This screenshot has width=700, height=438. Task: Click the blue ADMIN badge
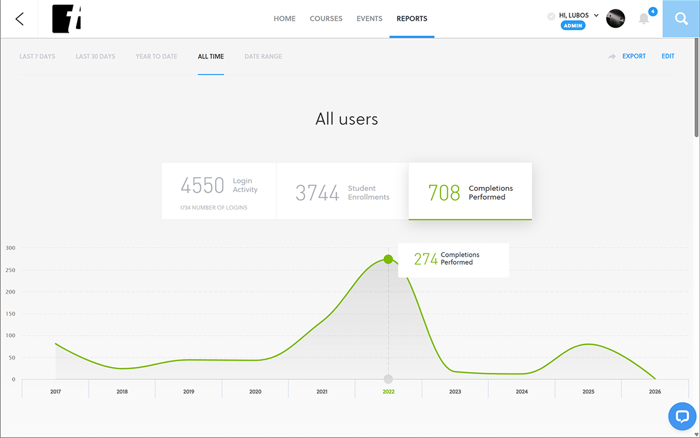[573, 26]
